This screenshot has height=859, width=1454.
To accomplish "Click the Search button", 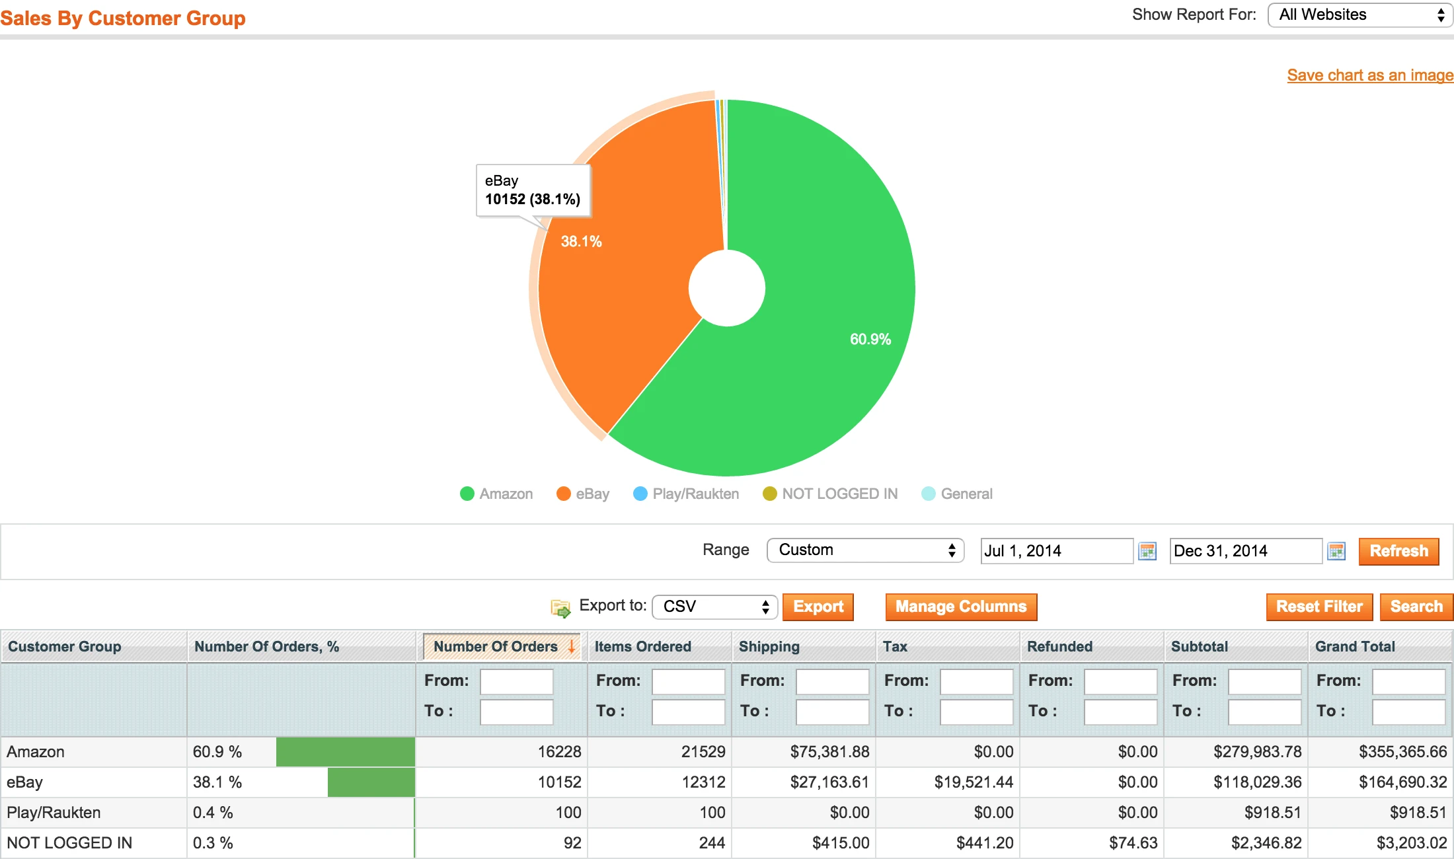I will tap(1416, 607).
